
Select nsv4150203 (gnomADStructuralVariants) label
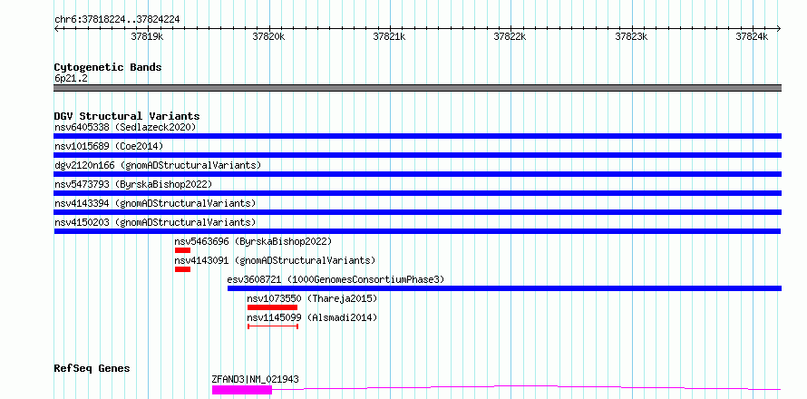pos(155,222)
